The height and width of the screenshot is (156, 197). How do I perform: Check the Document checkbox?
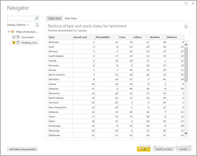pyautogui.click(x=14, y=37)
